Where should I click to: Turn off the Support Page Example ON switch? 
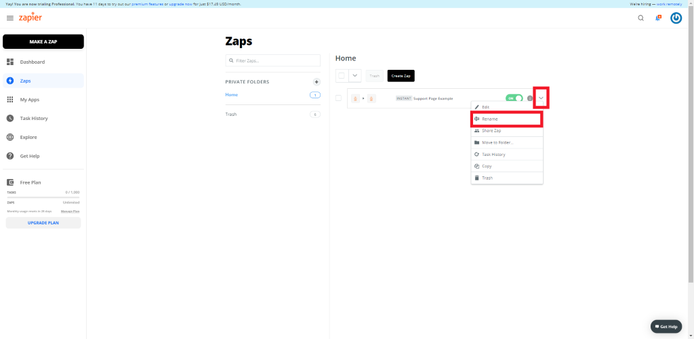tap(514, 98)
